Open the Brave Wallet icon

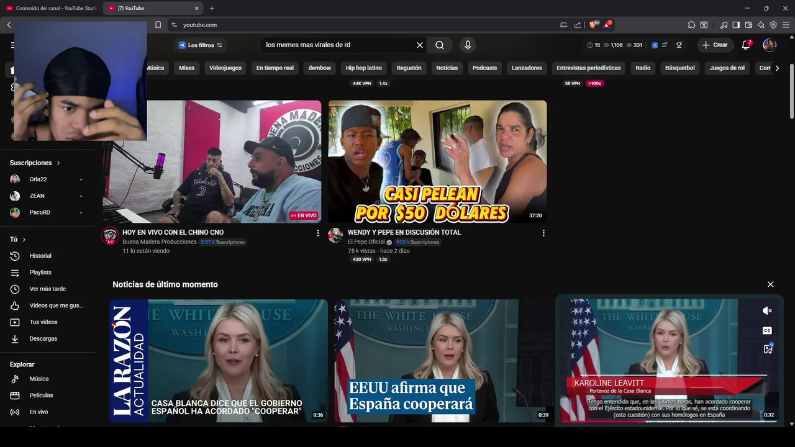[x=748, y=25]
